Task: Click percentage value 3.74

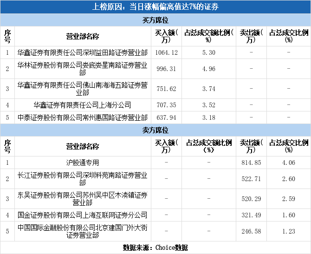Action: [209, 89]
